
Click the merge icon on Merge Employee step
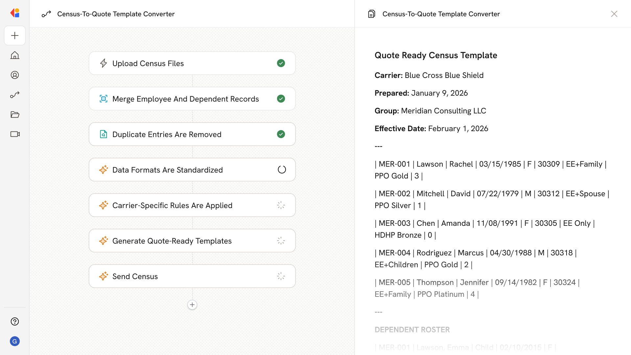[x=104, y=99]
